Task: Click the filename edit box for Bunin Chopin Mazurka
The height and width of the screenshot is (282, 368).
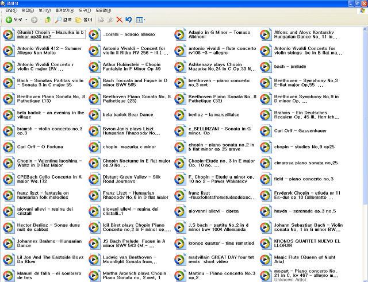Action: coord(51,34)
